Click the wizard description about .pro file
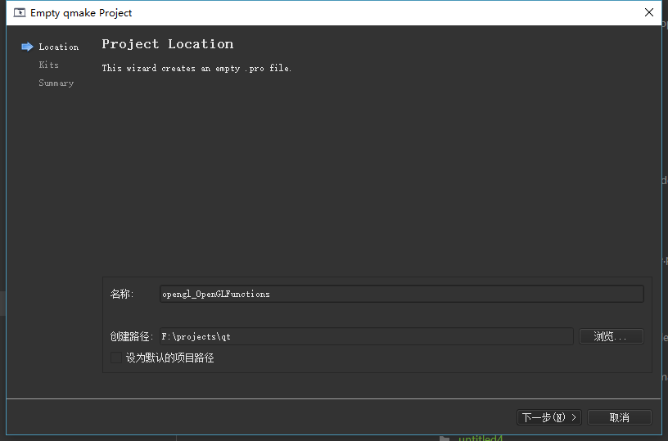The height and width of the screenshot is (441, 668). (x=196, y=69)
